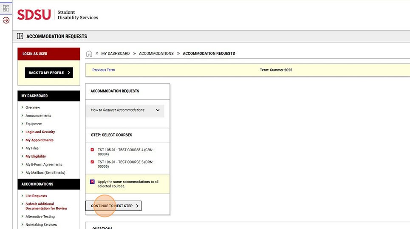Click TST 105.01 - TEST COURSE 4 label
Screen dimensions: 410x229
[125, 152]
